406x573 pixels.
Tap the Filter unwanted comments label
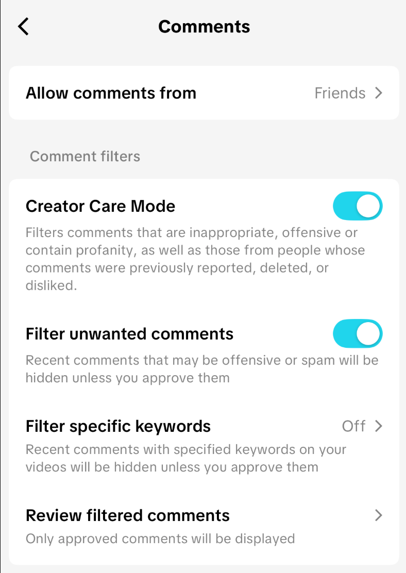click(x=129, y=334)
